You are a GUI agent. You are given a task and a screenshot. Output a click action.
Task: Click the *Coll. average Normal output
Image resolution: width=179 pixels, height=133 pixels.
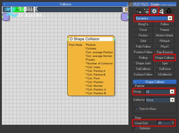[x=99, y=56]
